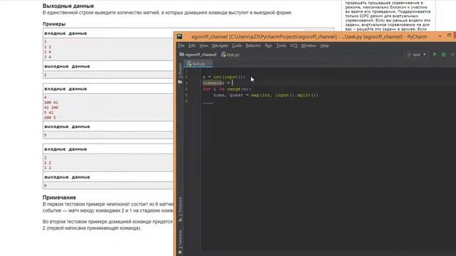456x256 pixels.
Task: Place cursor on line n = int(input())
Action: [224, 77]
